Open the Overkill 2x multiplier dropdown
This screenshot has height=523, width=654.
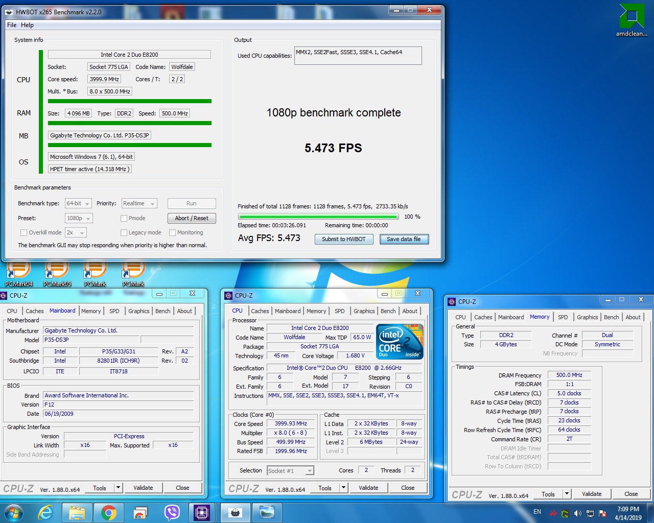(76, 232)
